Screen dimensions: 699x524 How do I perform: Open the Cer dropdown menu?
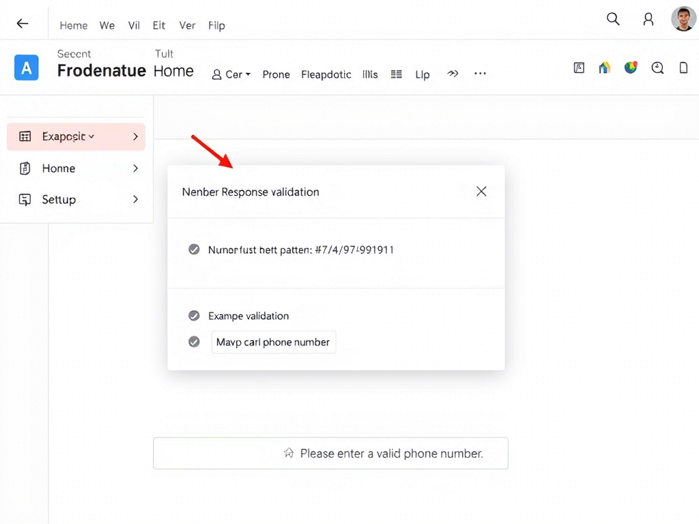pyautogui.click(x=232, y=74)
